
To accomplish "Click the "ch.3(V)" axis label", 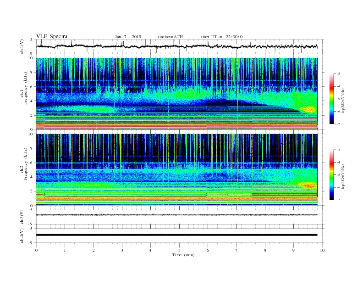I will [x=22, y=217].
